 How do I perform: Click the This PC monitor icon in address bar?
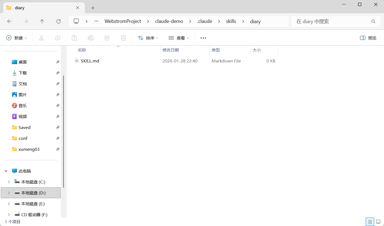[76, 21]
